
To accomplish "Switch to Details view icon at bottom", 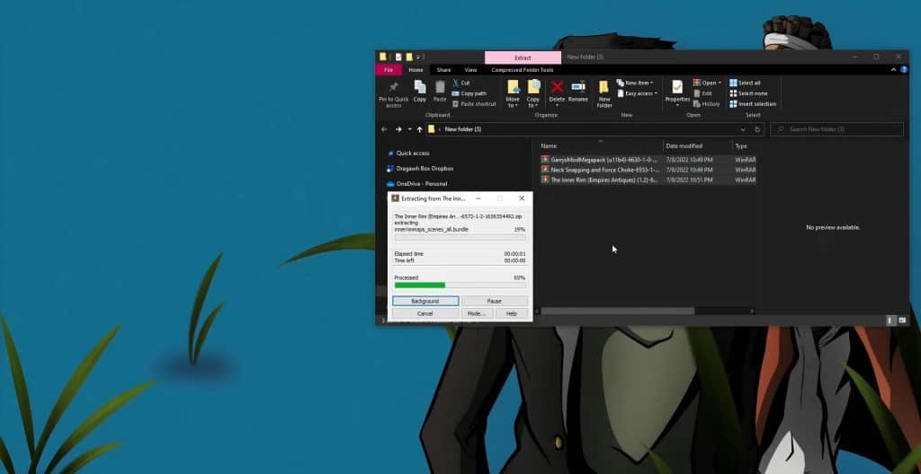I will click(x=890, y=320).
